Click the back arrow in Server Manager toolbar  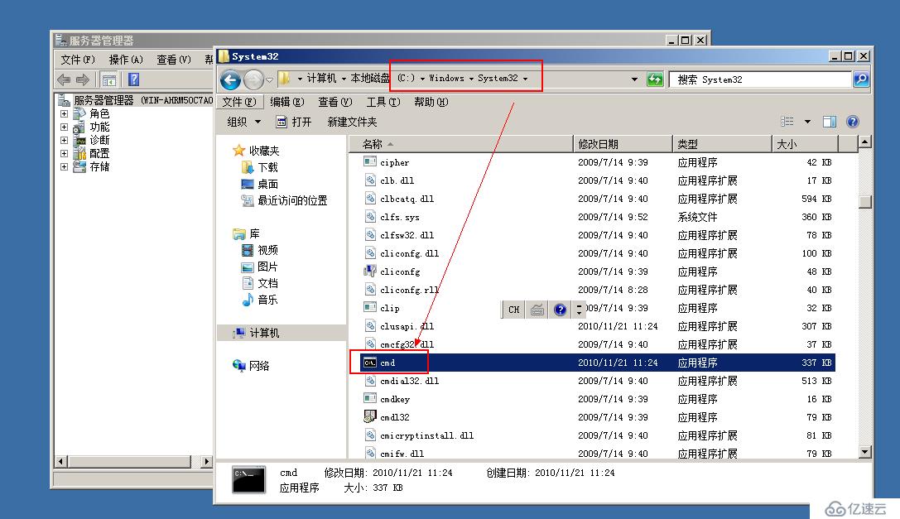[x=64, y=79]
